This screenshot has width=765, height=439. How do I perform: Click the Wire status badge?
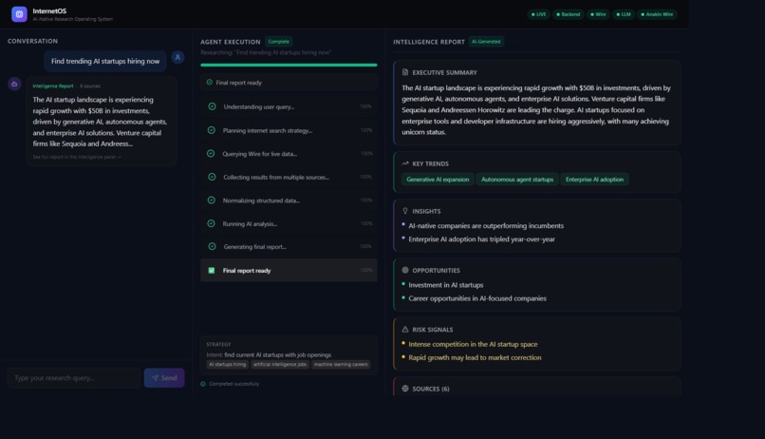pos(598,14)
